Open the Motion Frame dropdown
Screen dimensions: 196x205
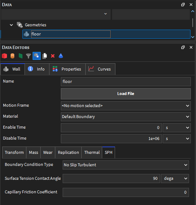pyautogui.click(x=126, y=106)
